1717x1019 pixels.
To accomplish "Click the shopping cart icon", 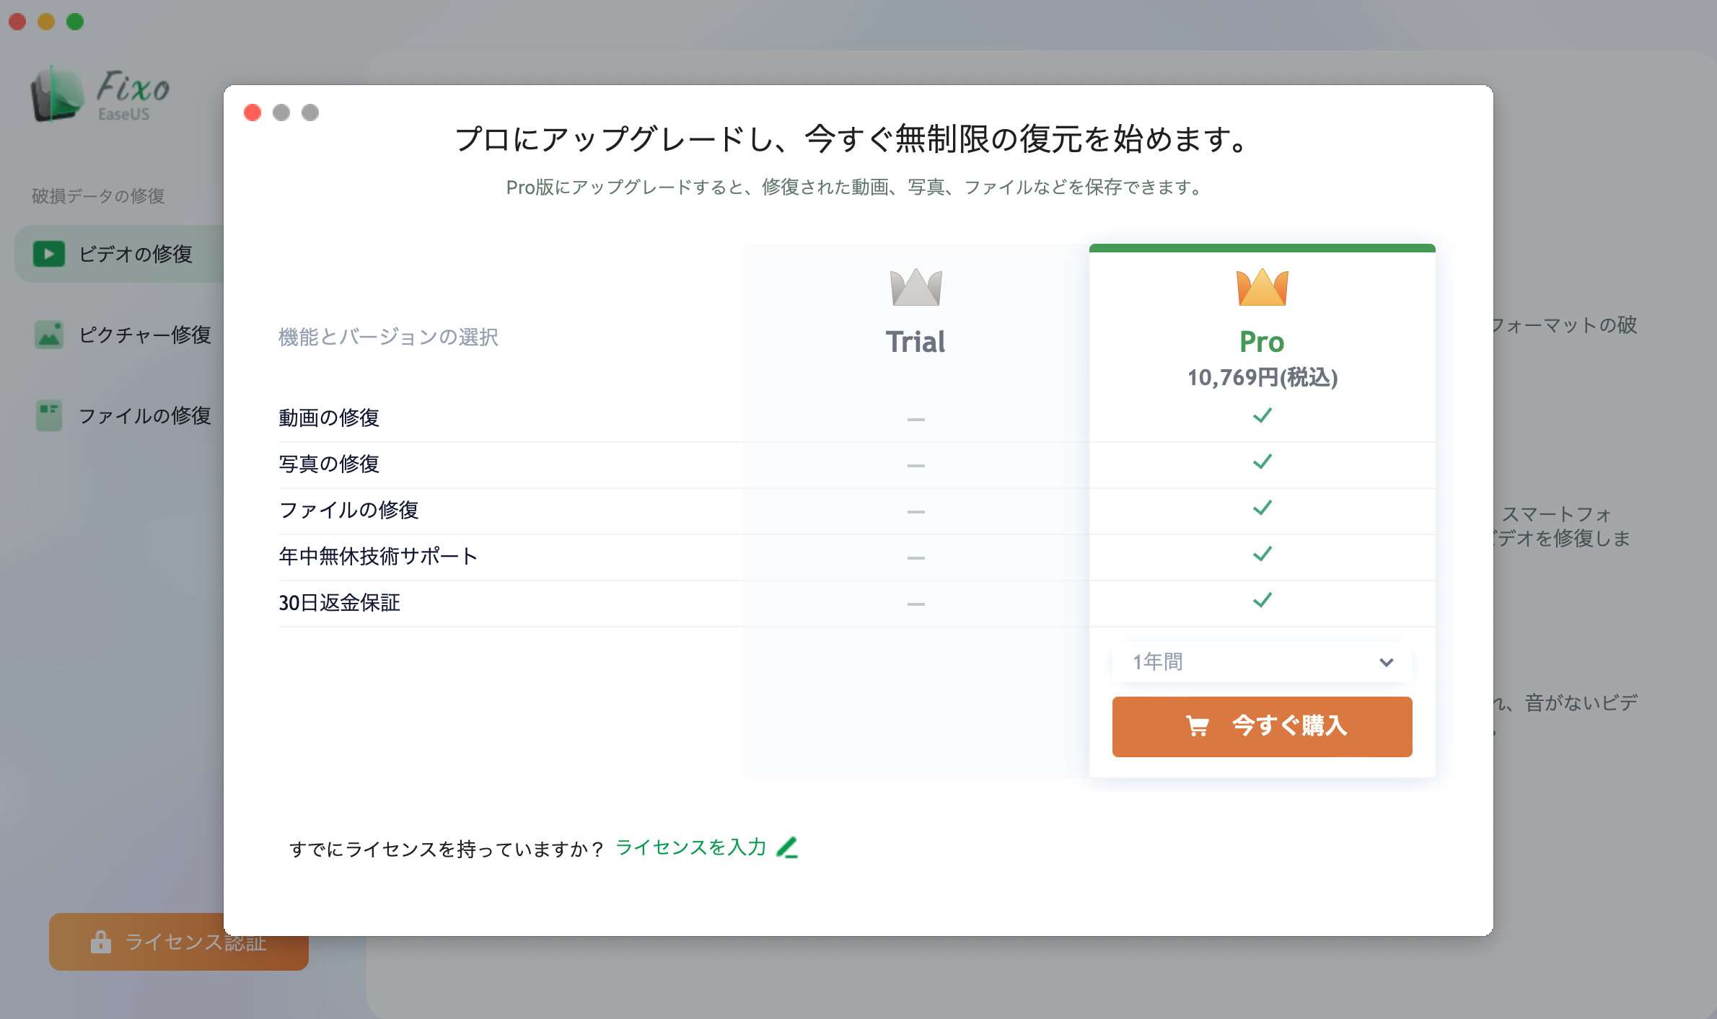I will [x=1198, y=725].
